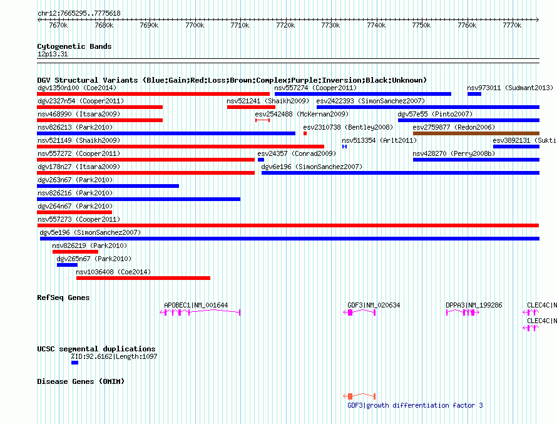
Task: Open the GDF3|NM_020634 gene label
Action: (x=374, y=305)
